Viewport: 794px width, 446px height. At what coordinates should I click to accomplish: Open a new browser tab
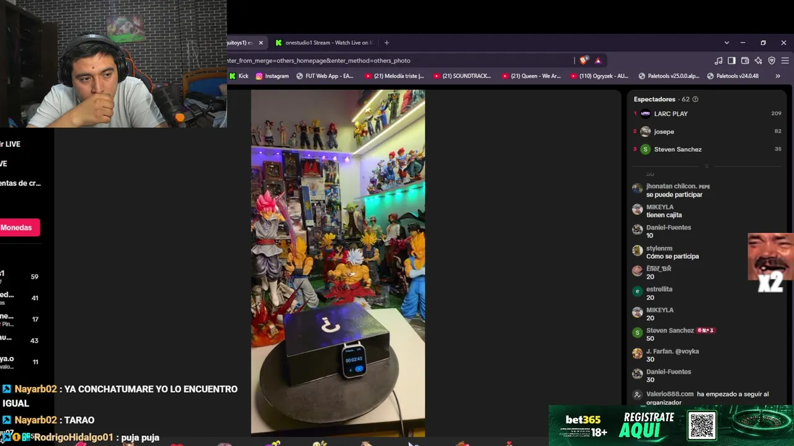[x=386, y=43]
